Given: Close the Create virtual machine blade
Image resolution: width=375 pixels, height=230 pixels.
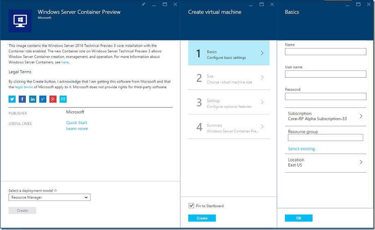Looking at the screenshot, I should (x=272, y=4).
